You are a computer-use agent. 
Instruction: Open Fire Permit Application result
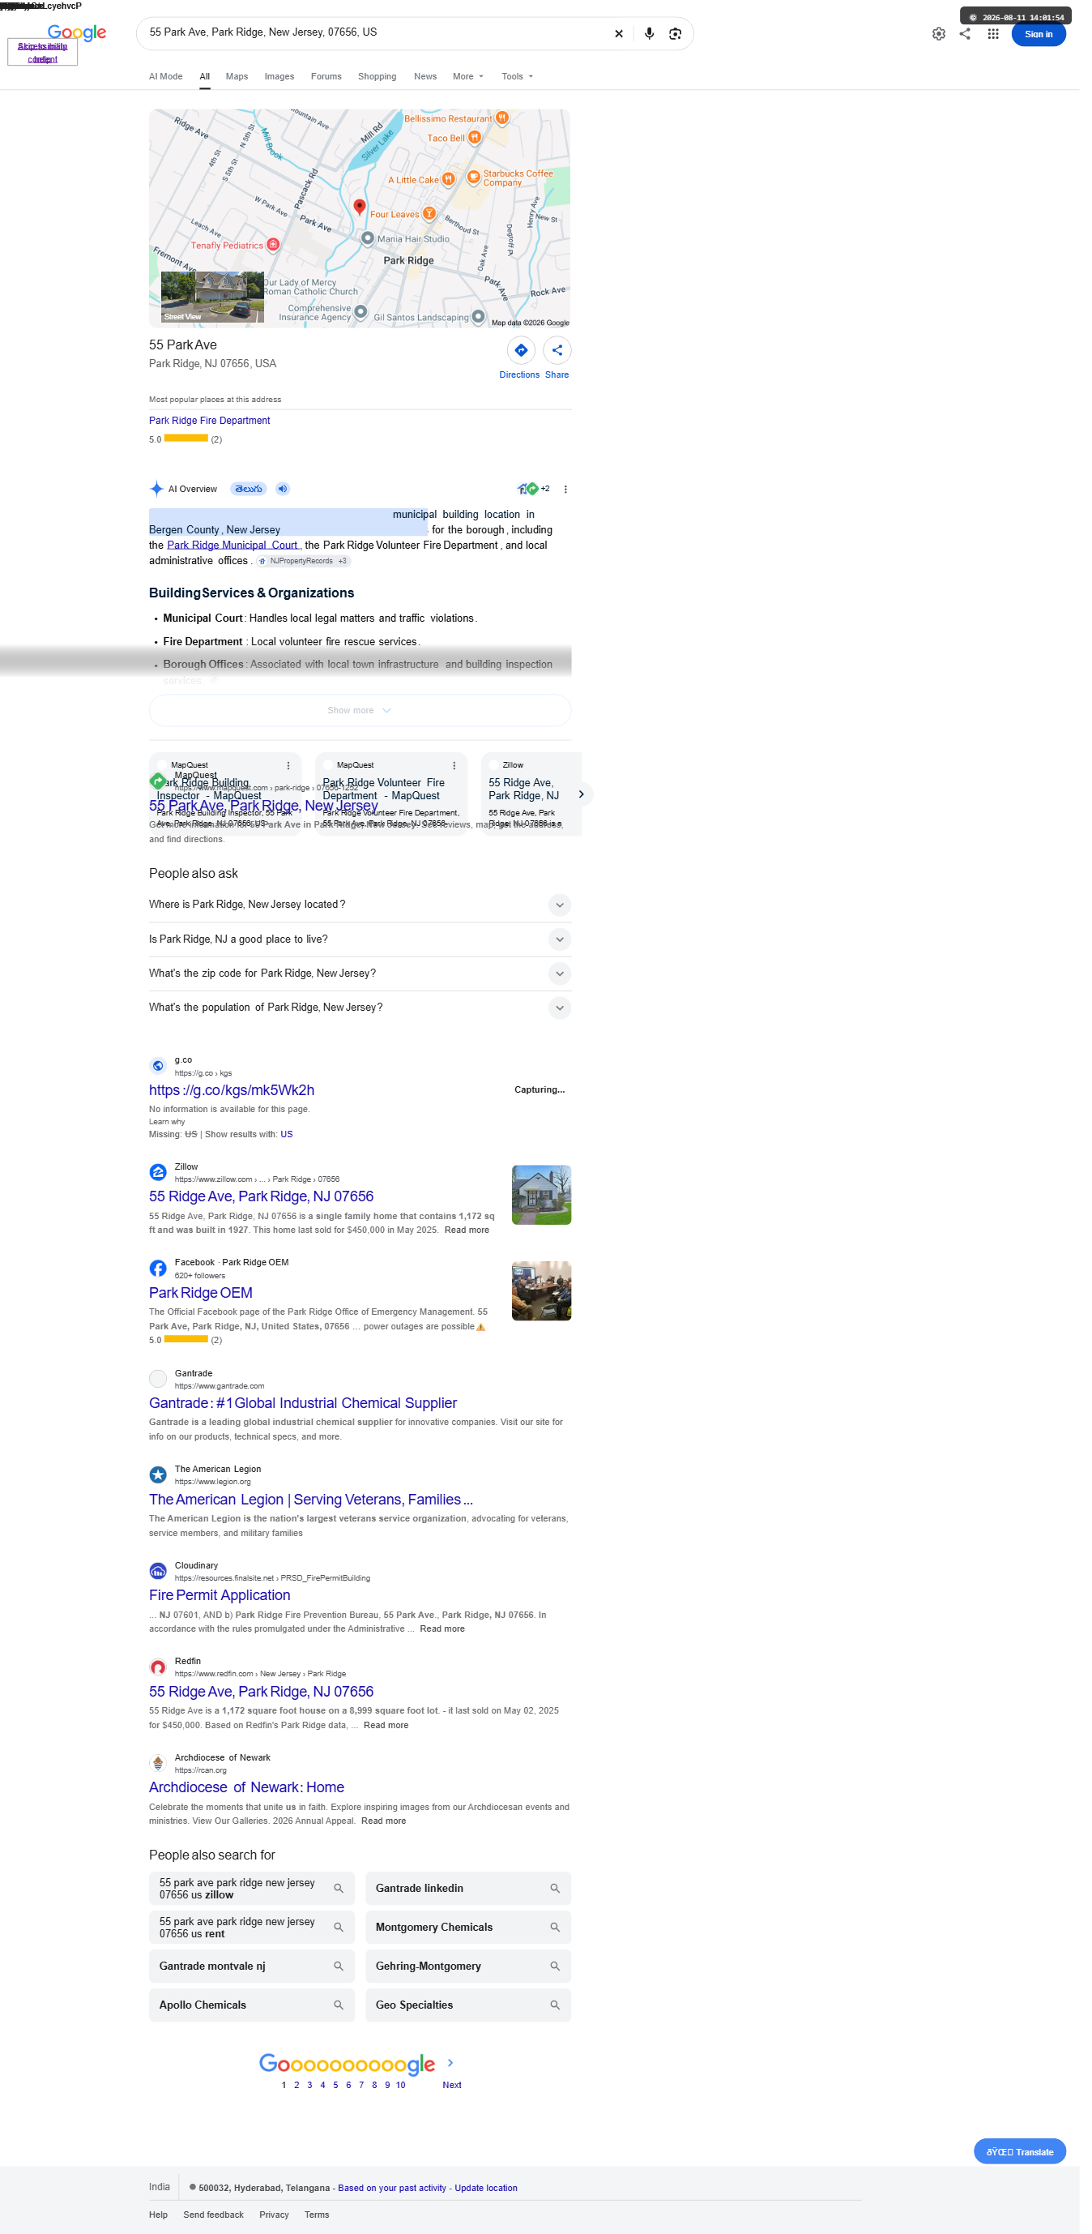coord(220,1595)
